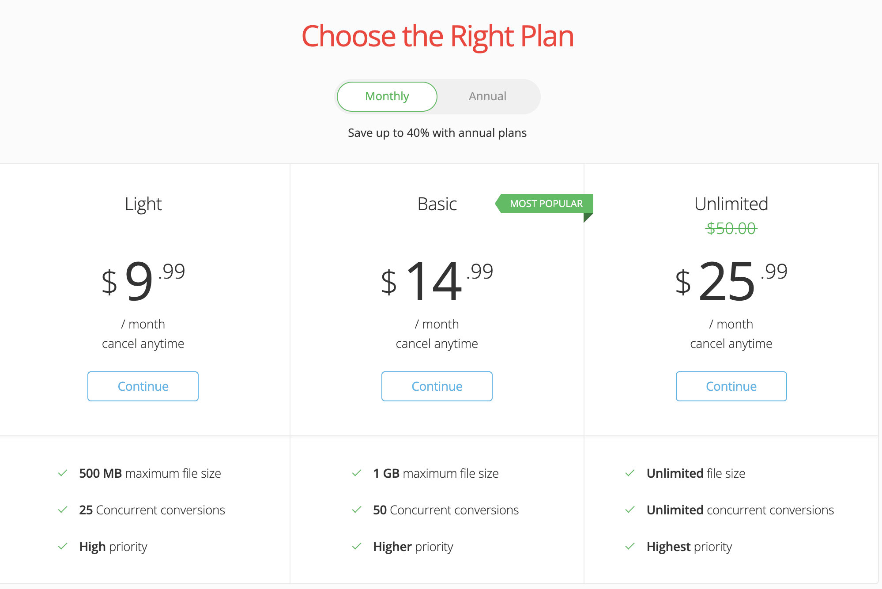
Task: Click Continue under the Unlimited plan
Action: [x=731, y=386]
